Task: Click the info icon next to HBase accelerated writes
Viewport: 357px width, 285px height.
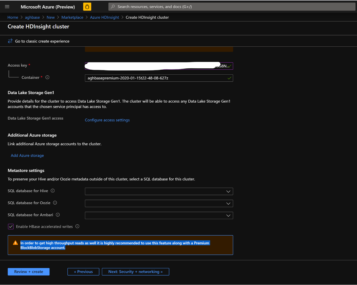Action: point(77,226)
